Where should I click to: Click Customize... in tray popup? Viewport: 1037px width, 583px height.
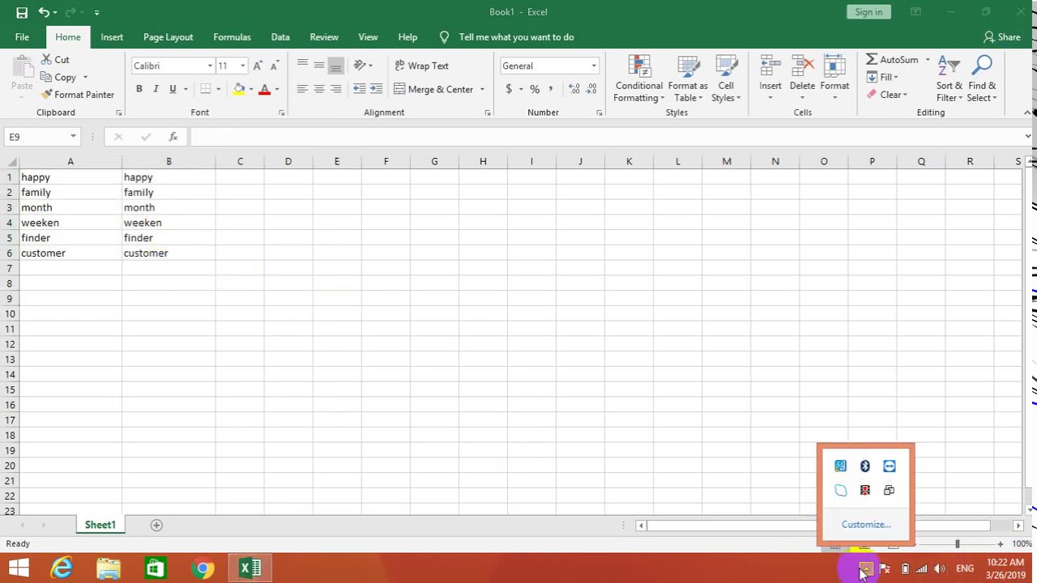[866, 525]
